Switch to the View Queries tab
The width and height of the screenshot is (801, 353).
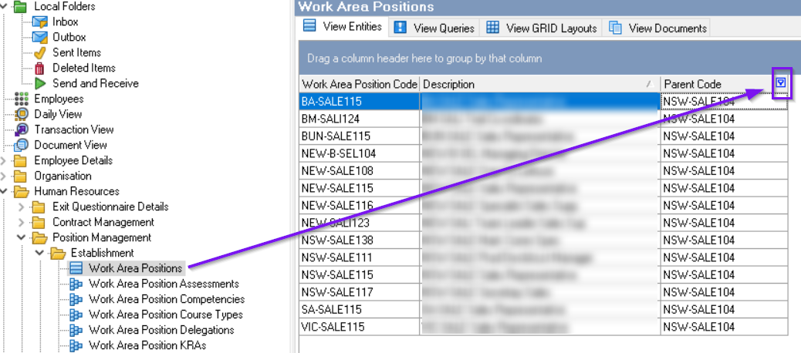[x=435, y=28]
